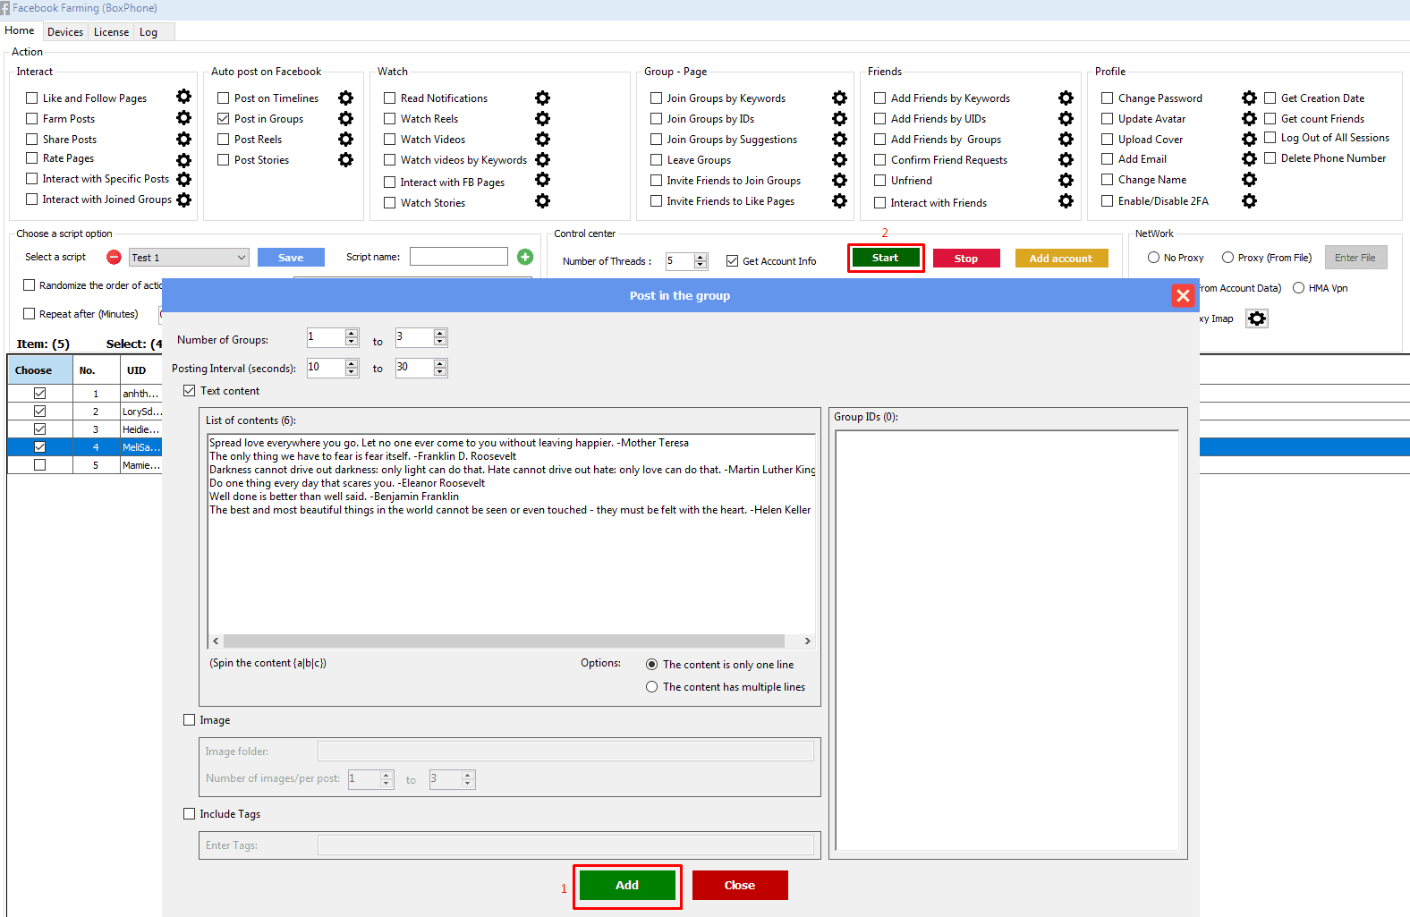The width and height of the screenshot is (1410, 917).
Task: Open settings gear for Join Groups by Keywords
Action: [839, 98]
